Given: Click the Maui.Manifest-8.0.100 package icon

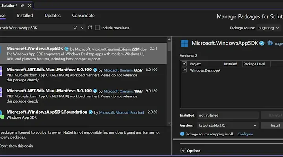Looking at the screenshot, I should (1, 71).
